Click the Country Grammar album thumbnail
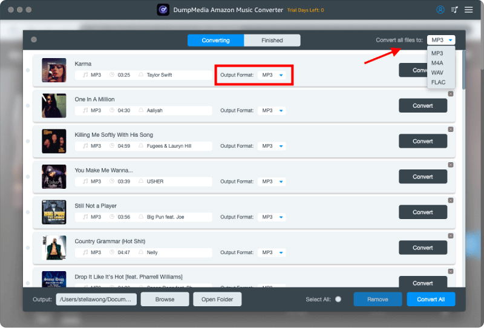The height and width of the screenshot is (328, 484). tap(54, 248)
